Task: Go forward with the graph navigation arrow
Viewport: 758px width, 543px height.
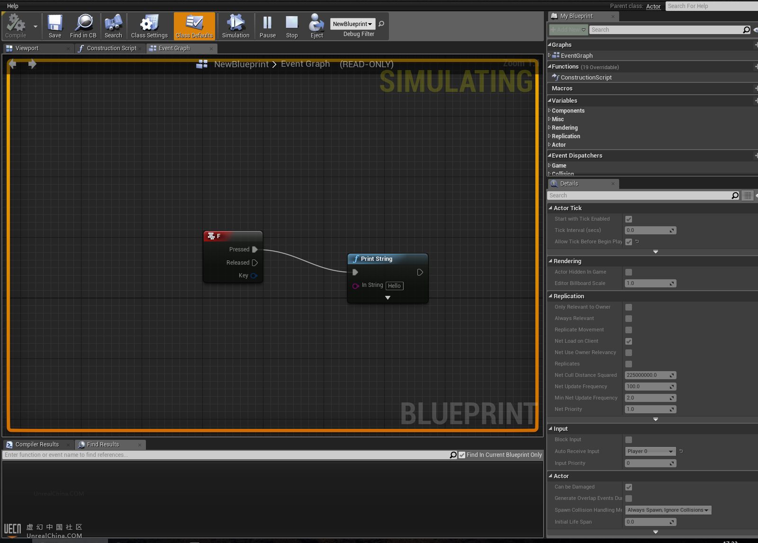Action: click(32, 63)
